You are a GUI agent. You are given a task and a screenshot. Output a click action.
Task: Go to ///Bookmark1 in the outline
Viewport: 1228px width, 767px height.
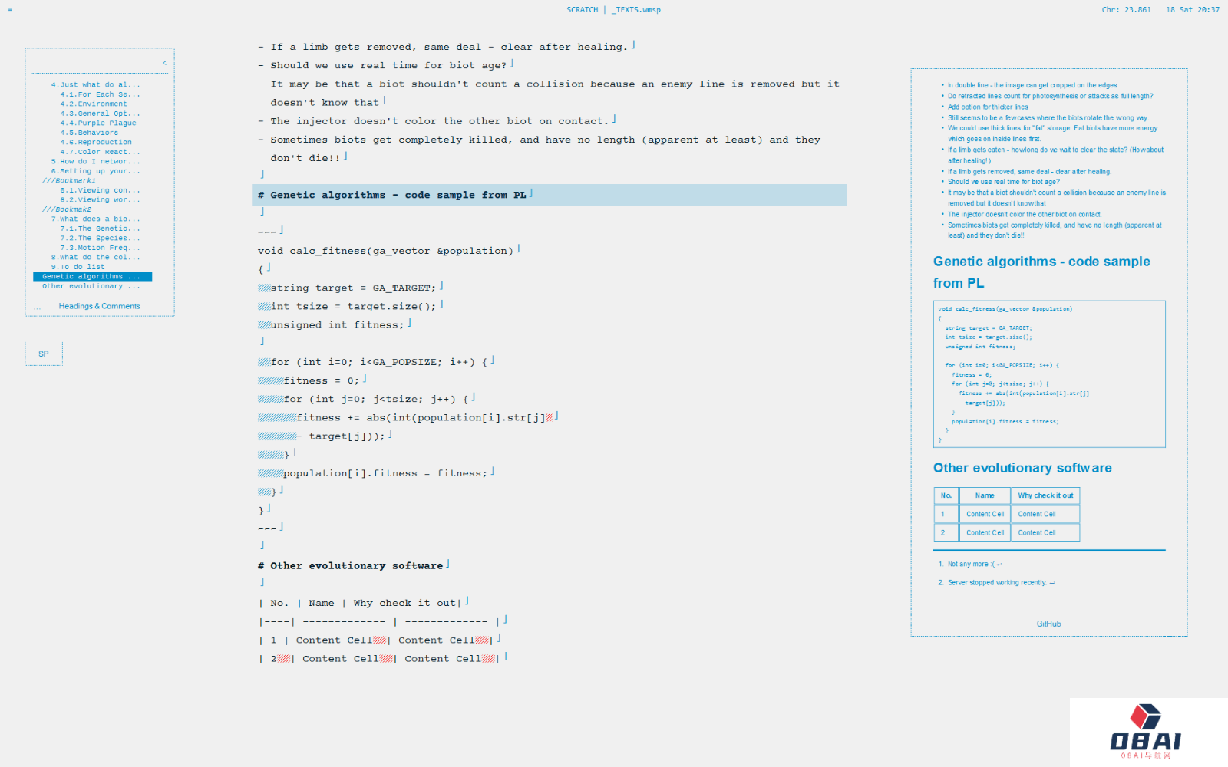[x=69, y=181]
